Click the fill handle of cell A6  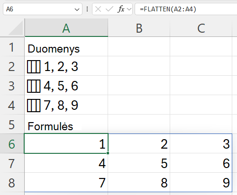[108, 153]
